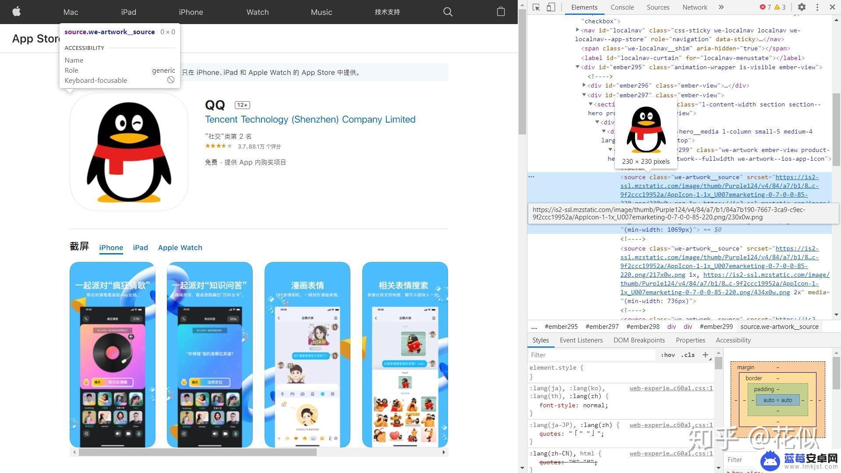This screenshot has width=841, height=473.
Task: Open DevTools three-dot customize menu
Action: click(817, 7)
